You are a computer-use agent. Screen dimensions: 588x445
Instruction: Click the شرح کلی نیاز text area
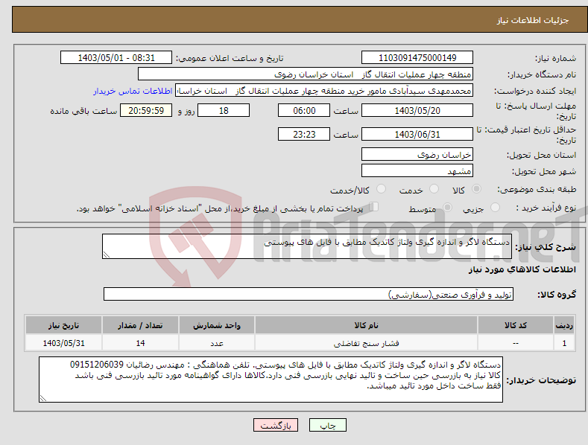307,246
